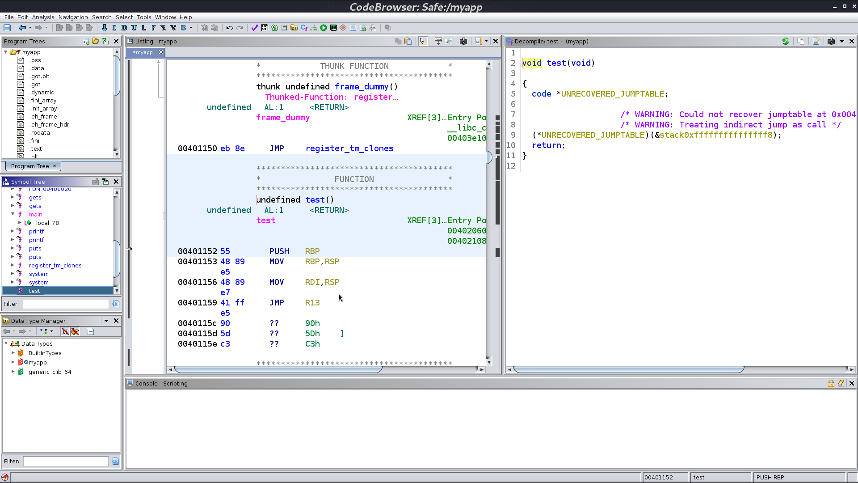Image resolution: width=858 pixels, height=483 pixels.
Task: Click the Save program icon
Action: [7, 28]
